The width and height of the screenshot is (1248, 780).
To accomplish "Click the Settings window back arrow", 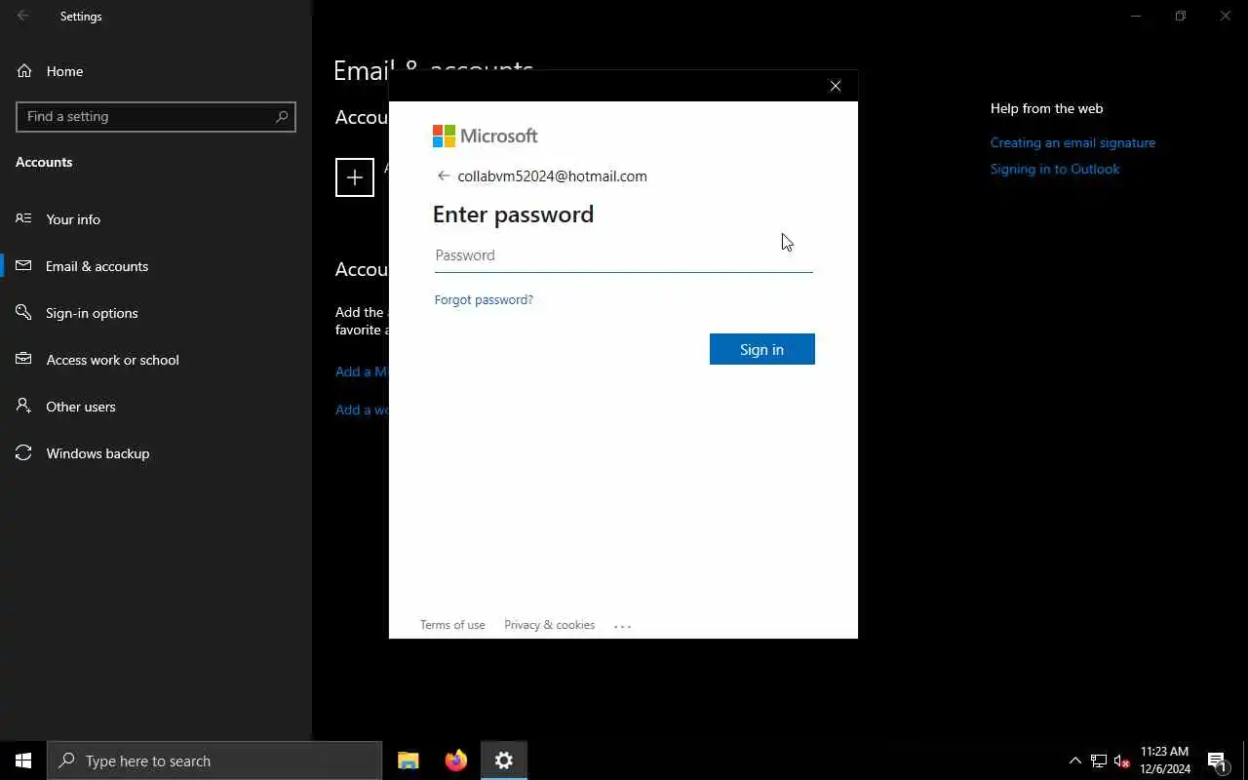I will click(x=23, y=16).
